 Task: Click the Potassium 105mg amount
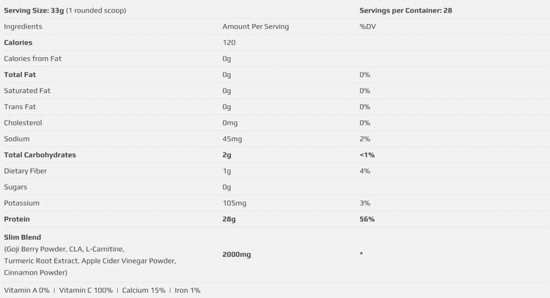(x=235, y=203)
